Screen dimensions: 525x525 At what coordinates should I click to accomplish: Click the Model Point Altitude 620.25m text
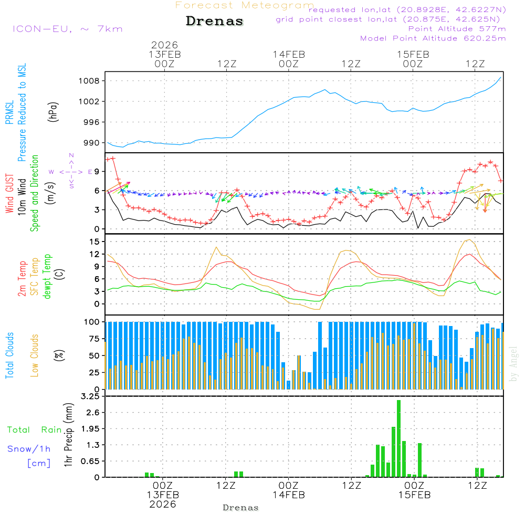point(433,38)
